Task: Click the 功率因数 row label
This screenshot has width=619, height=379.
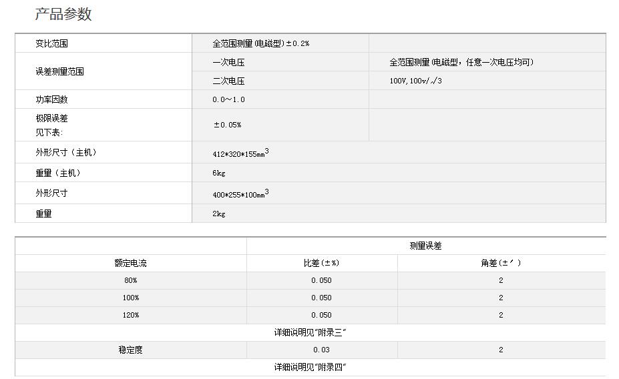Action: click(x=52, y=99)
